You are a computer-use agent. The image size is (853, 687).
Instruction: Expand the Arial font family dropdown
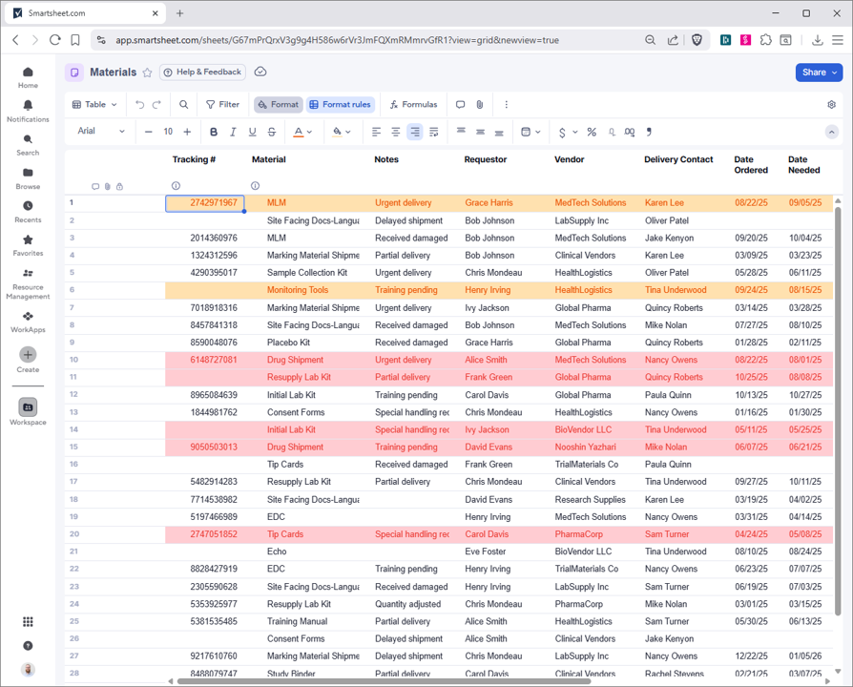point(101,132)
